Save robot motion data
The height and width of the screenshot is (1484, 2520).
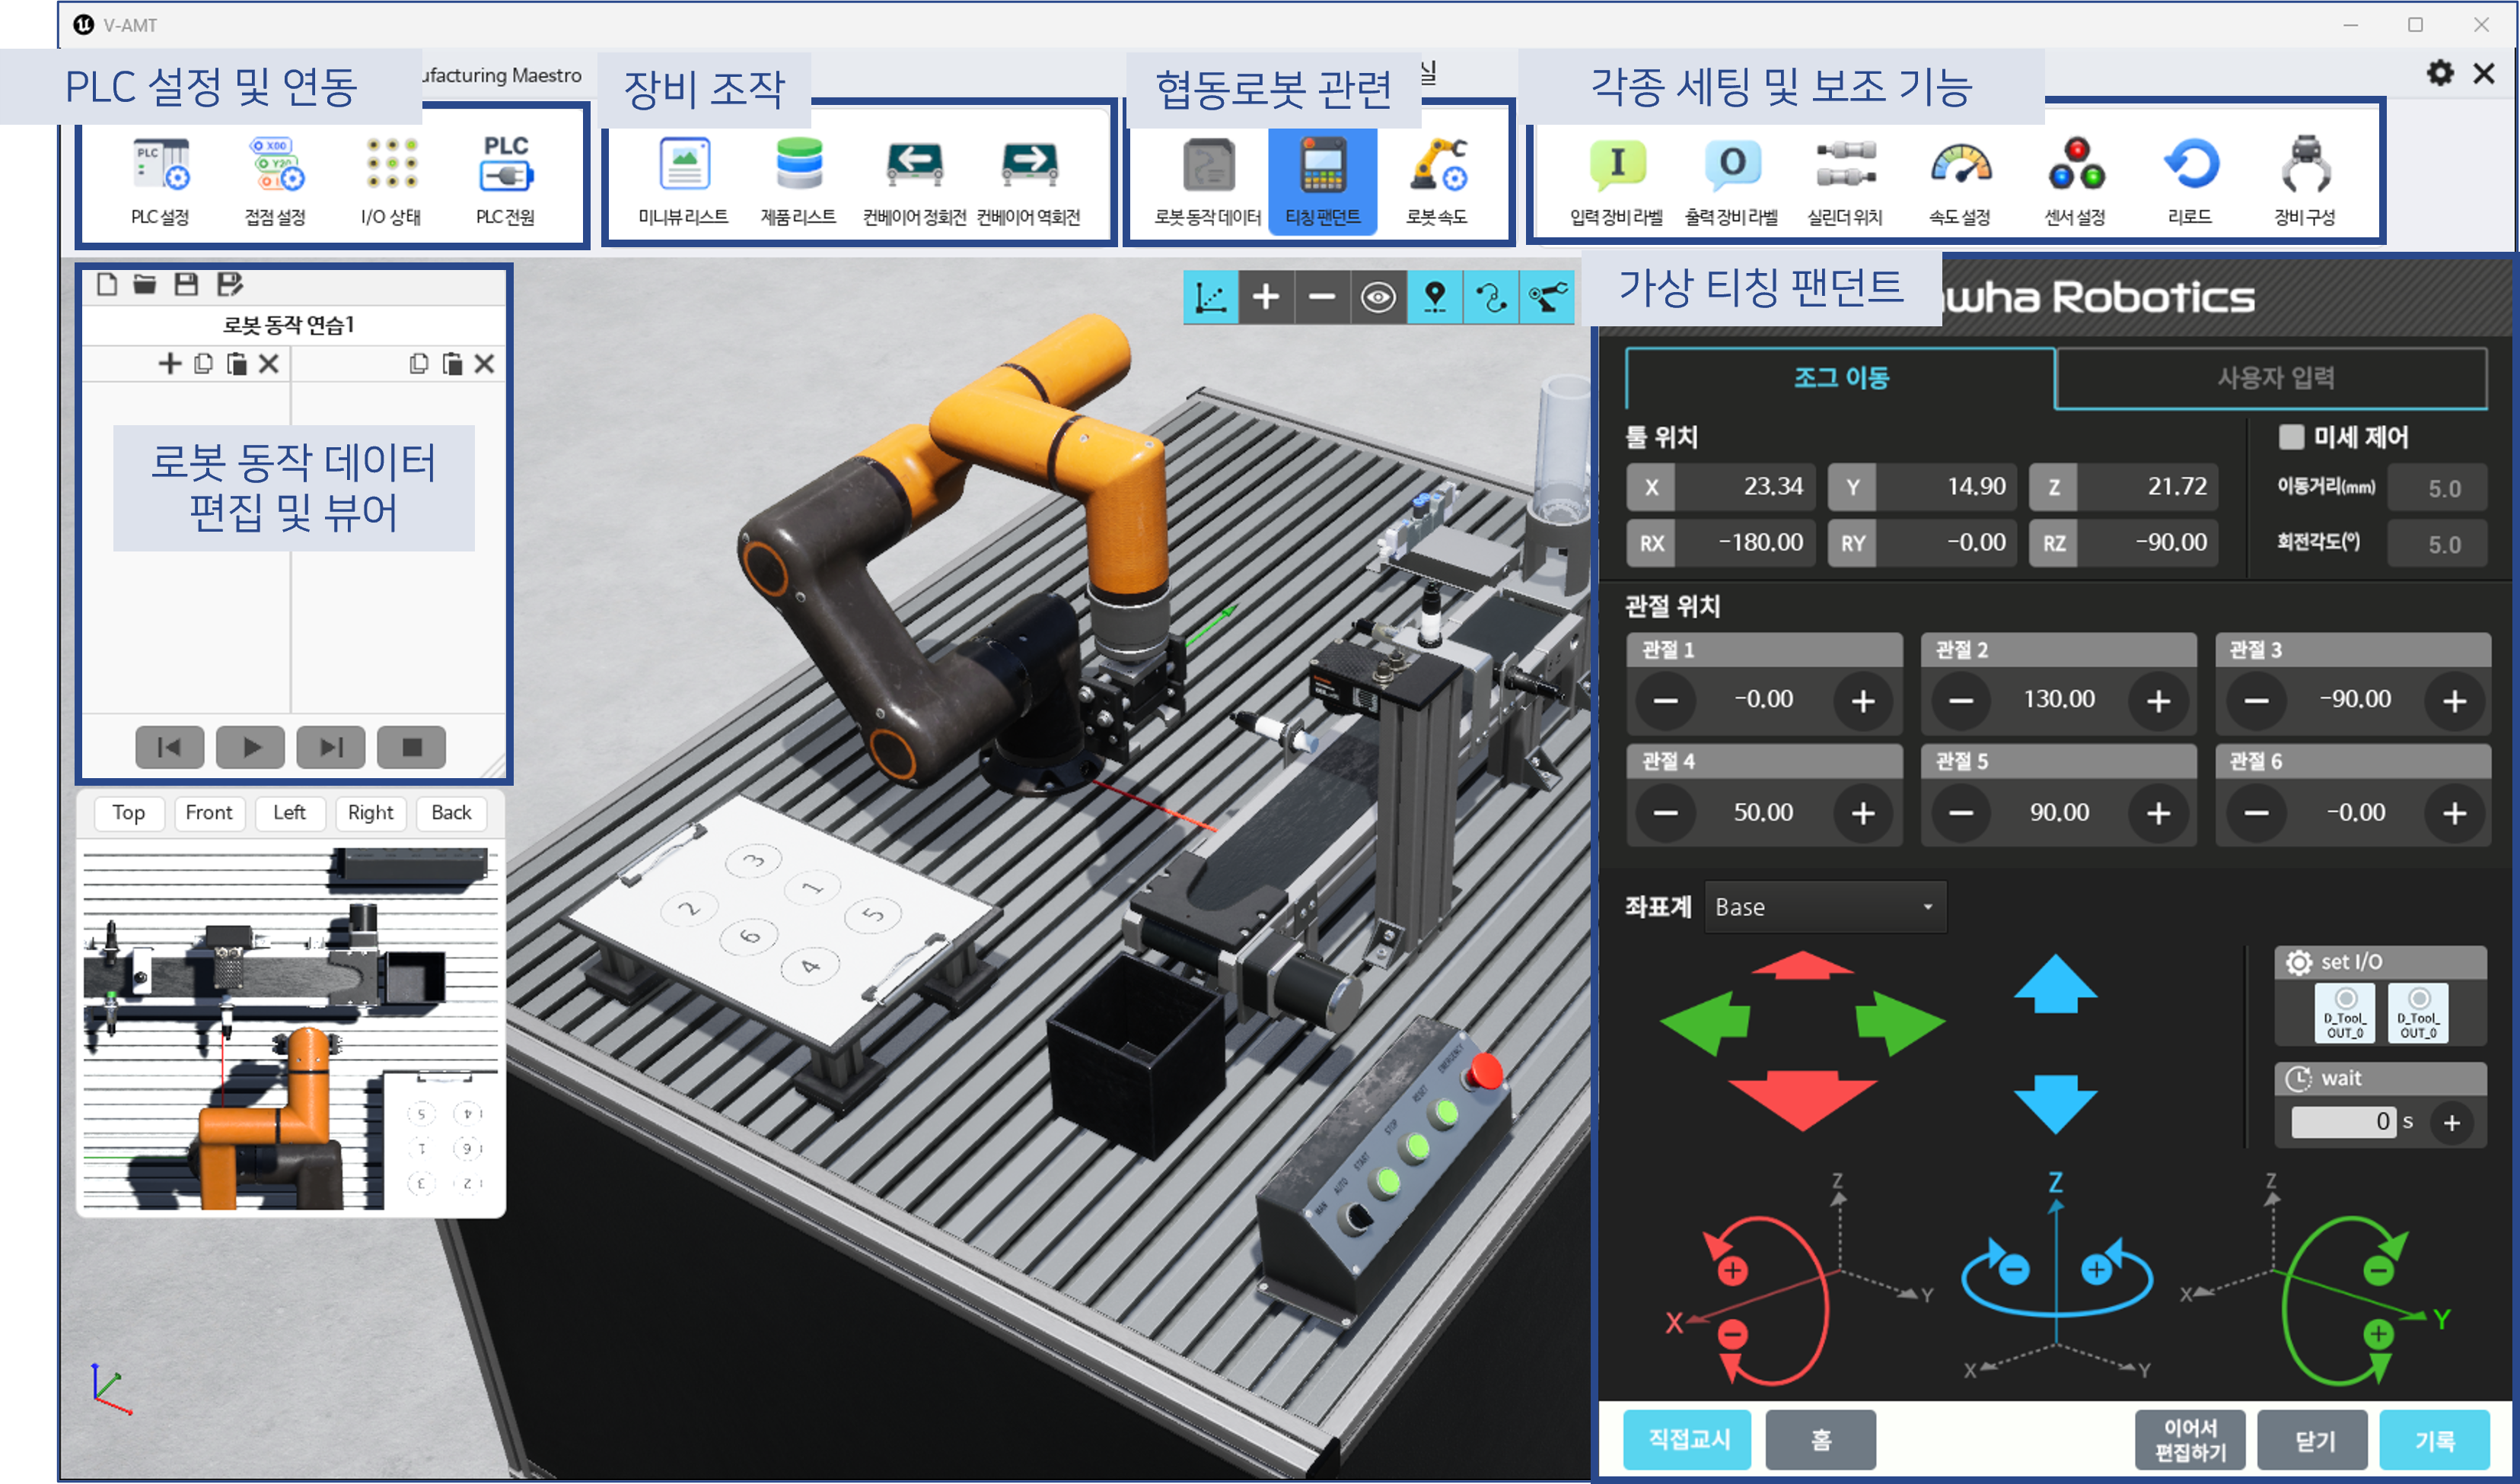coord(186,284)
